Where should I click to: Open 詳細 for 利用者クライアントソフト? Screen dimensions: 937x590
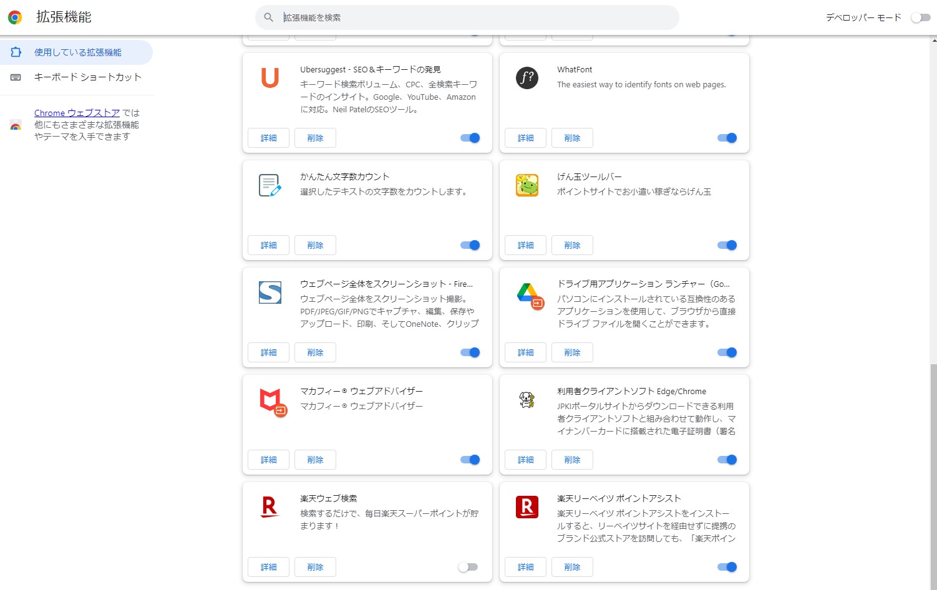point(526,460)
